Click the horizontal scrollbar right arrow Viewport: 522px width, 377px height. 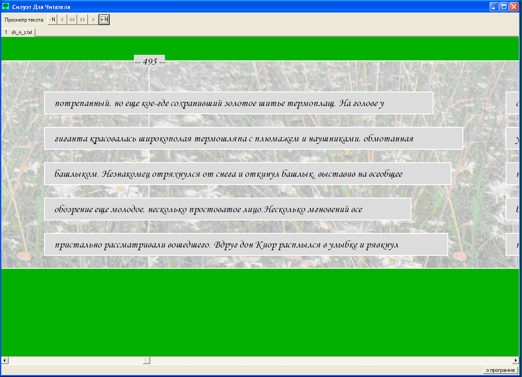pyautogui.click(x=516, y=360)
